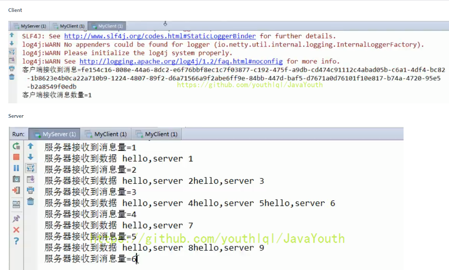Screen dimensions: 449x270
Task: Click the 'Server' heading text
Action: [16, 116]
